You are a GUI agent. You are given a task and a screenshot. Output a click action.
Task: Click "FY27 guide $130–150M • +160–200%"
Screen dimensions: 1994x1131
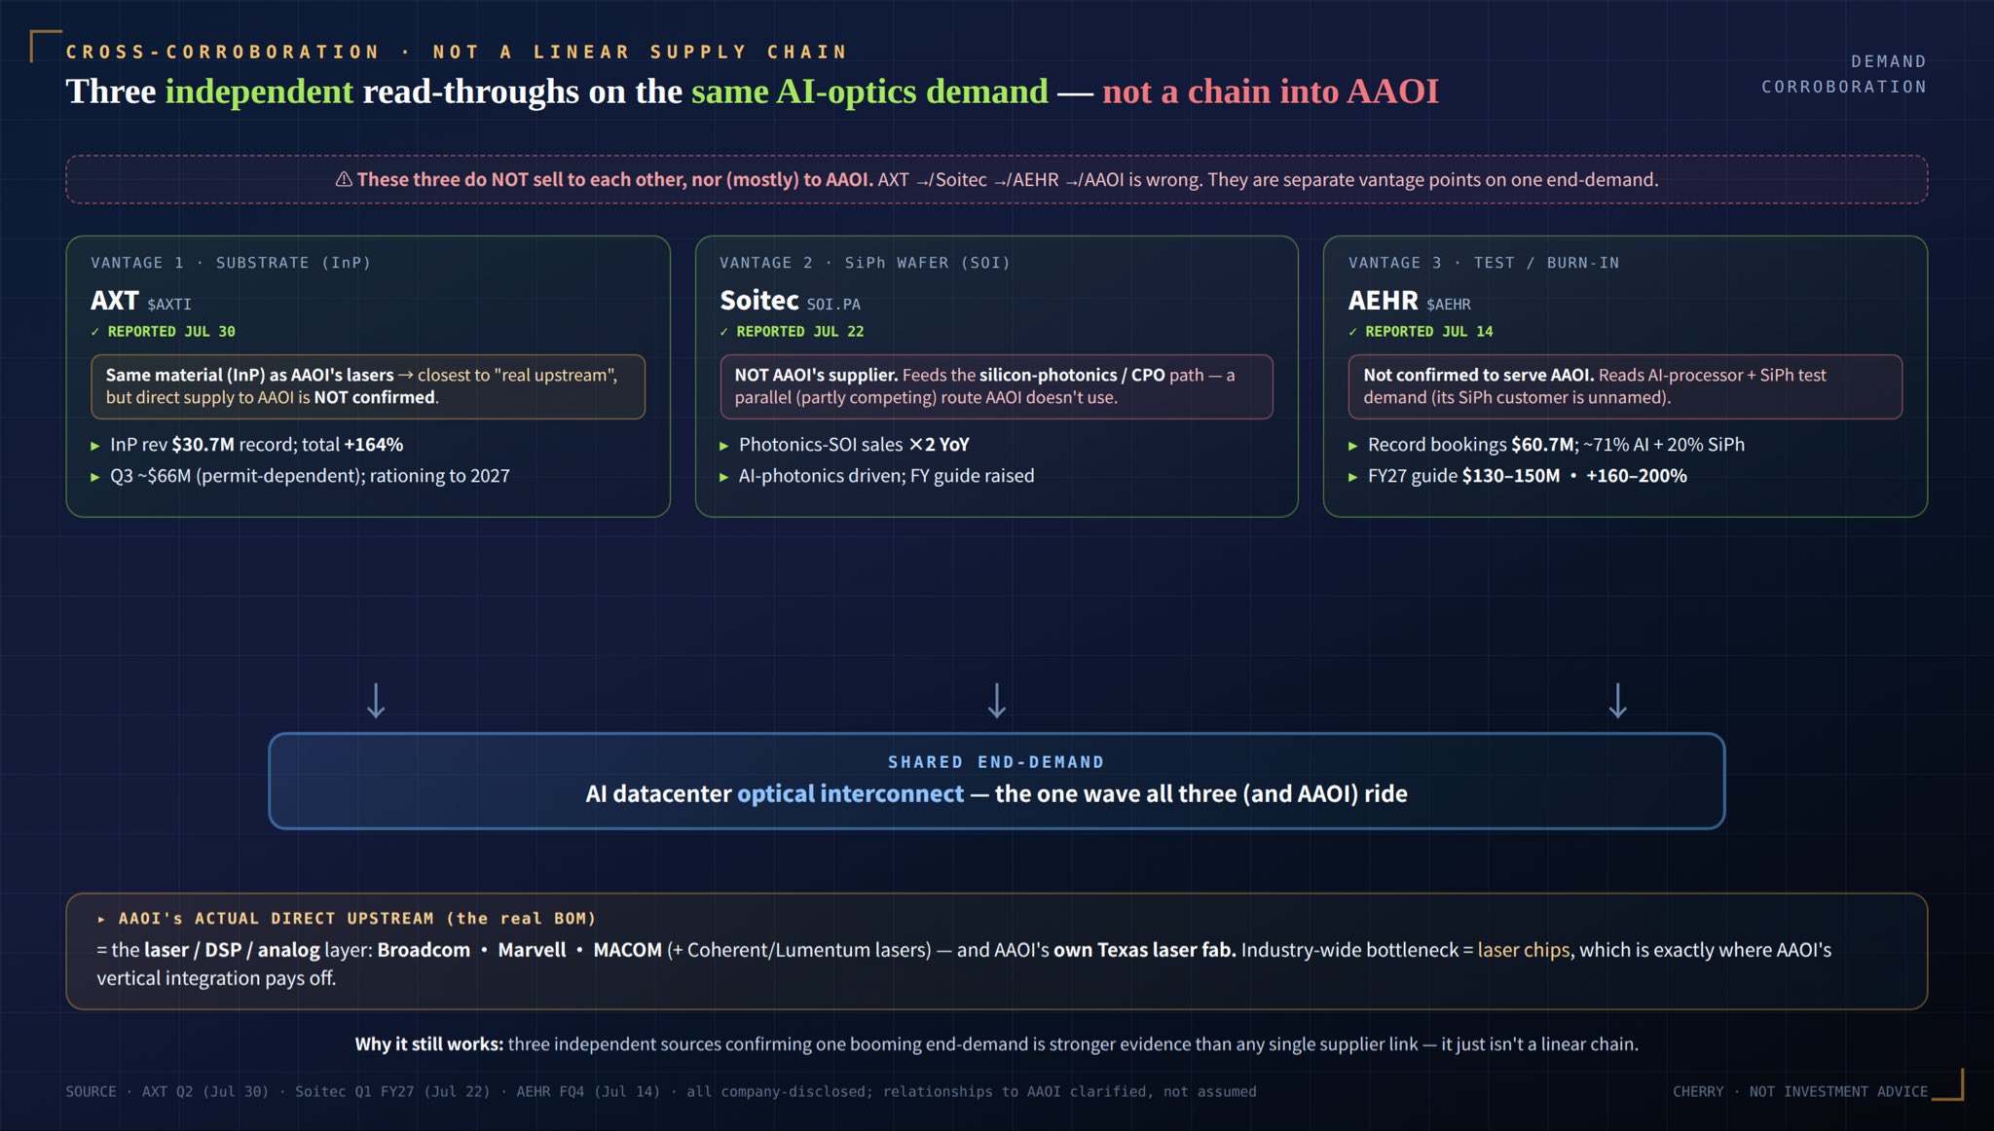[x=1528, y=476]
